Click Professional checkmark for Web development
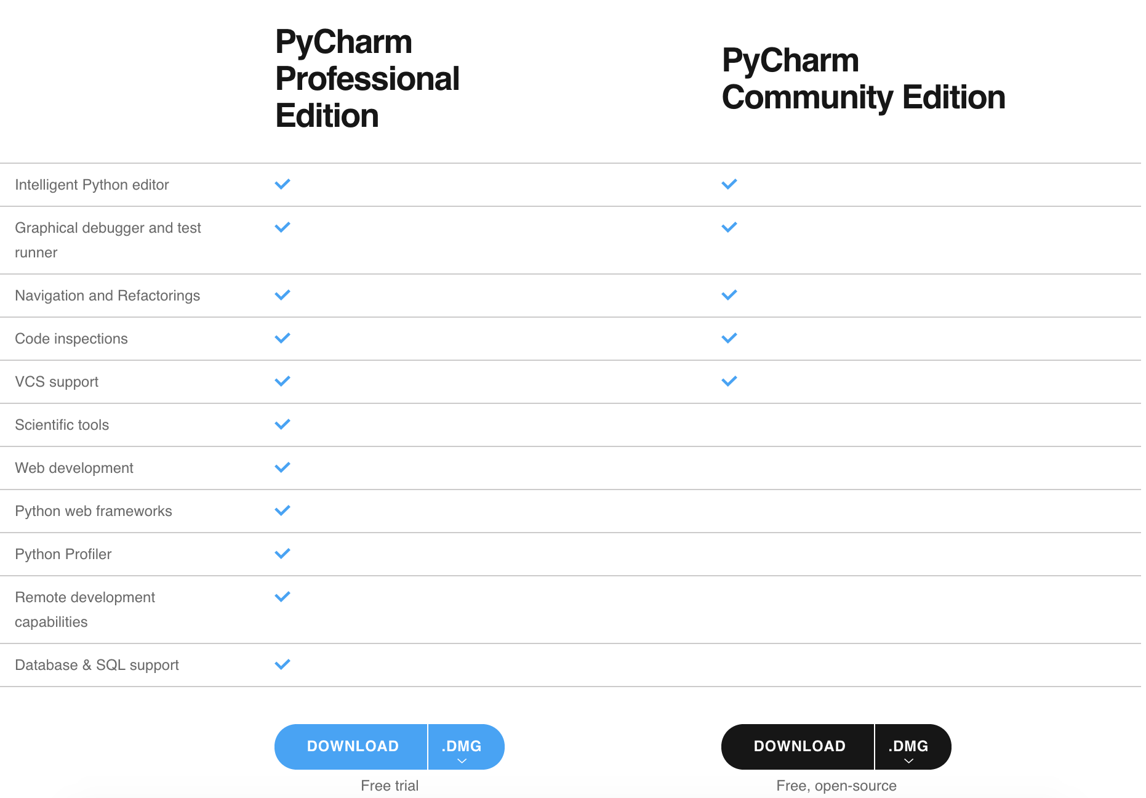 (x=282, y=467)
